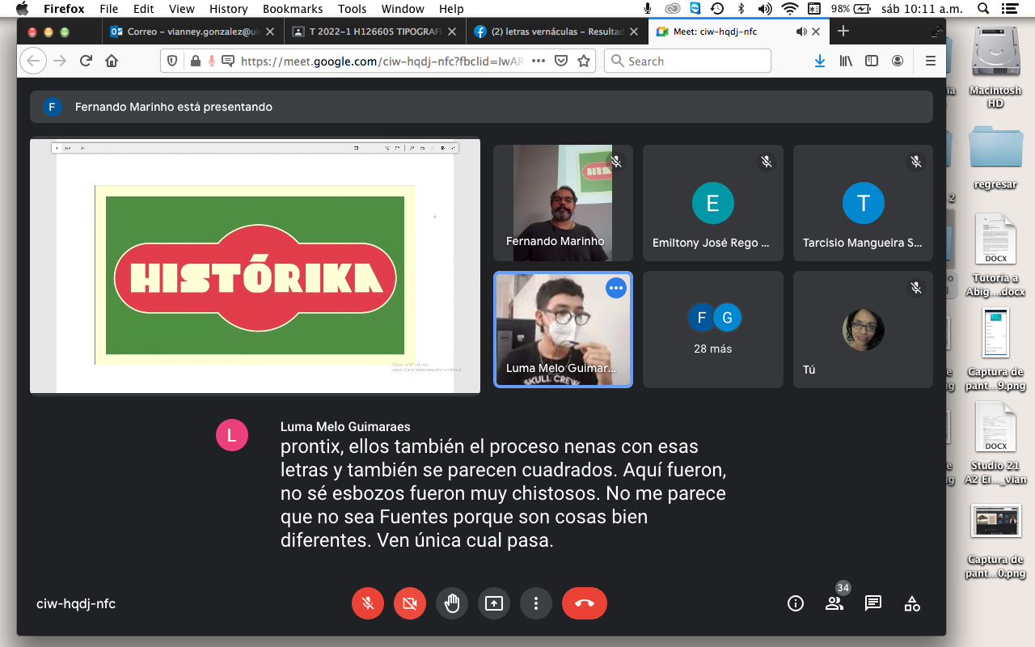Unmute the microphone in Meet
Image resolution: width=1035 pixels, height=647 pixels.
tap(368, 603)
